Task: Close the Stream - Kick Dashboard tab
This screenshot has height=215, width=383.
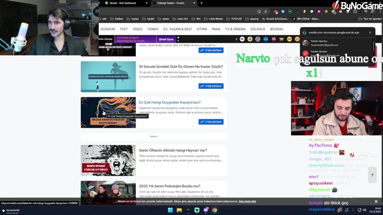Action: coord(147,3)
